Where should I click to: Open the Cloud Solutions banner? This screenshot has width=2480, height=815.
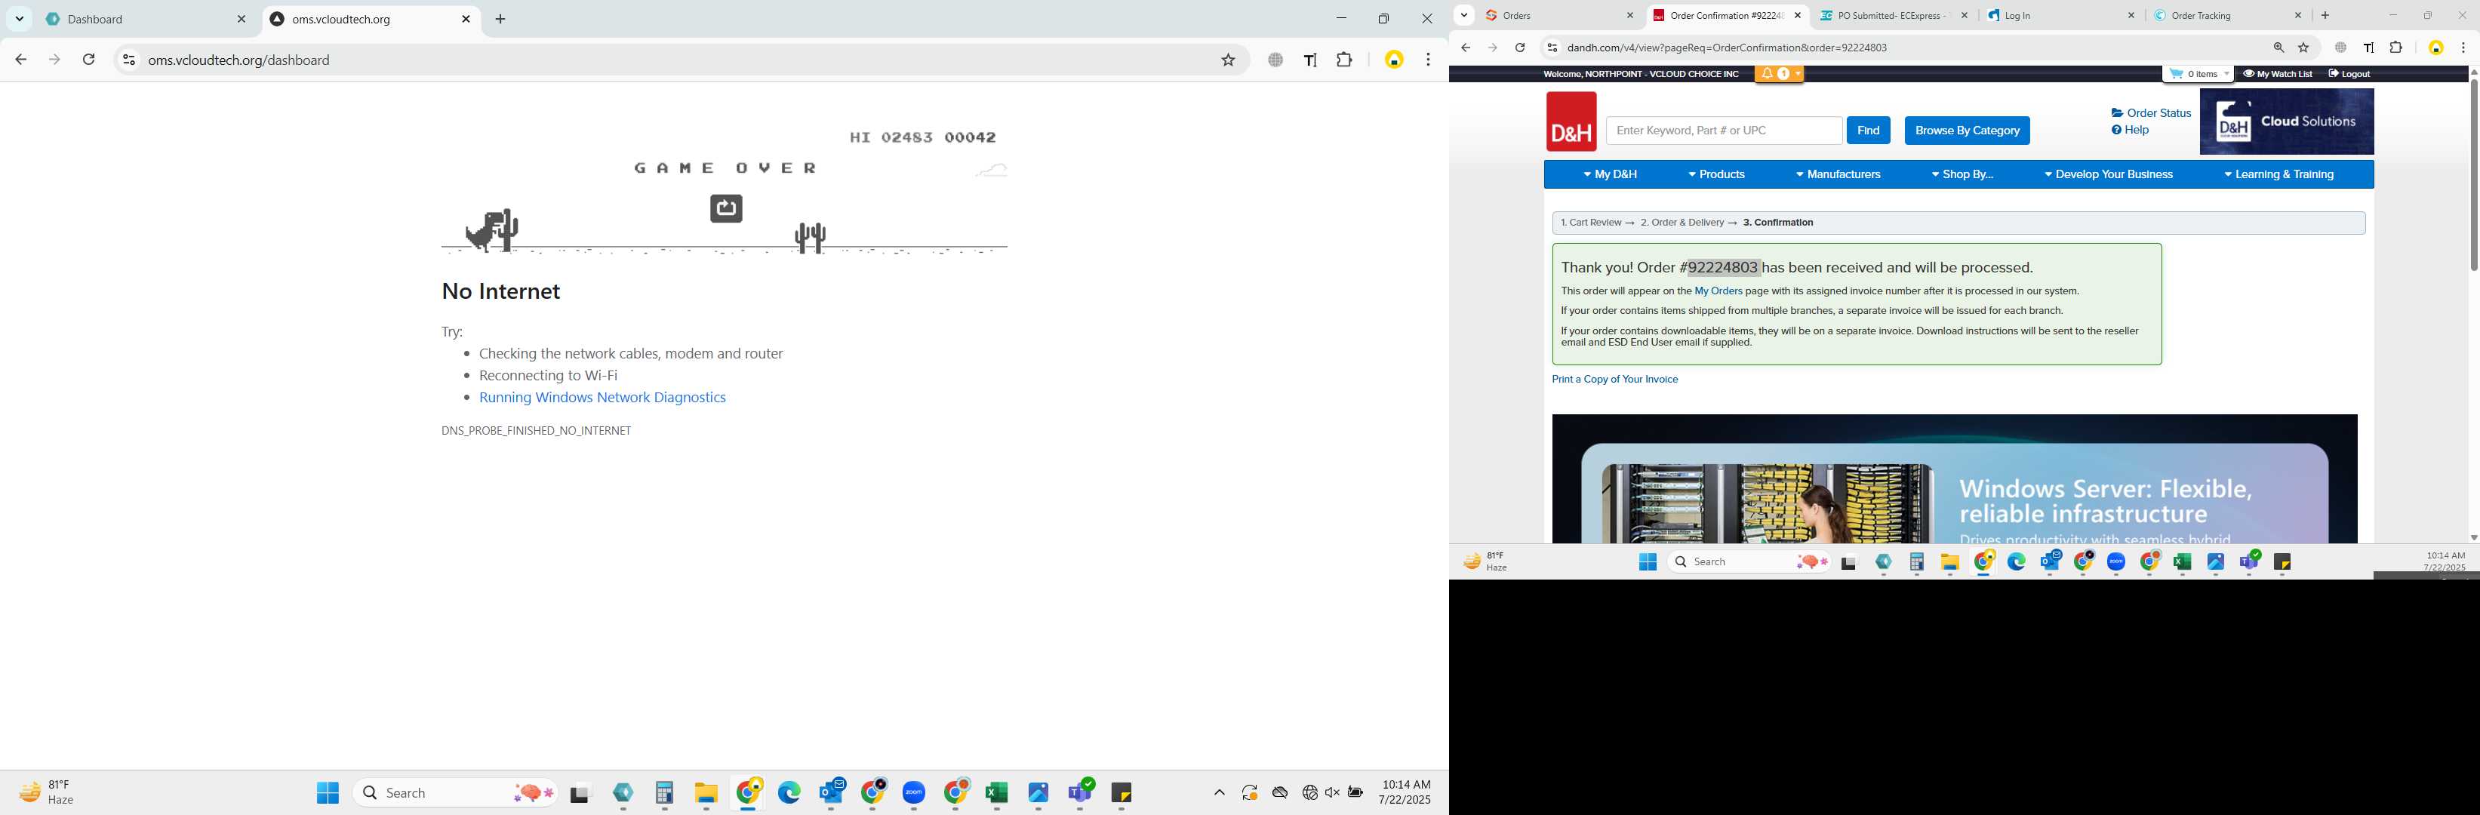click(x=2287, y=121)
